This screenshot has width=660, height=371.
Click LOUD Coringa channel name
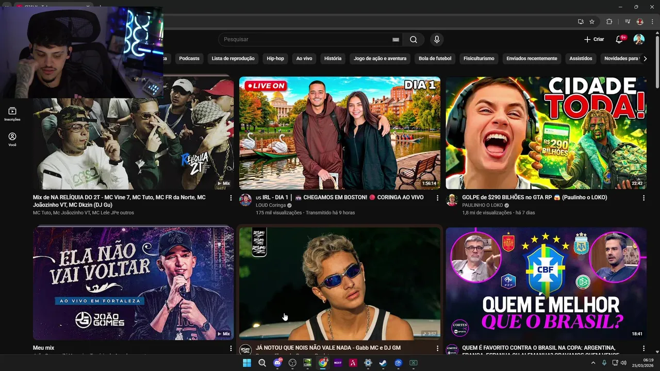point(271,205)
